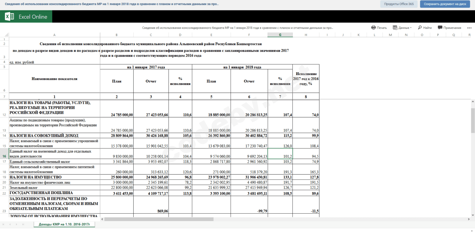
Task: Click the Print (Печать) printer icon
Action: click(373, 28)
